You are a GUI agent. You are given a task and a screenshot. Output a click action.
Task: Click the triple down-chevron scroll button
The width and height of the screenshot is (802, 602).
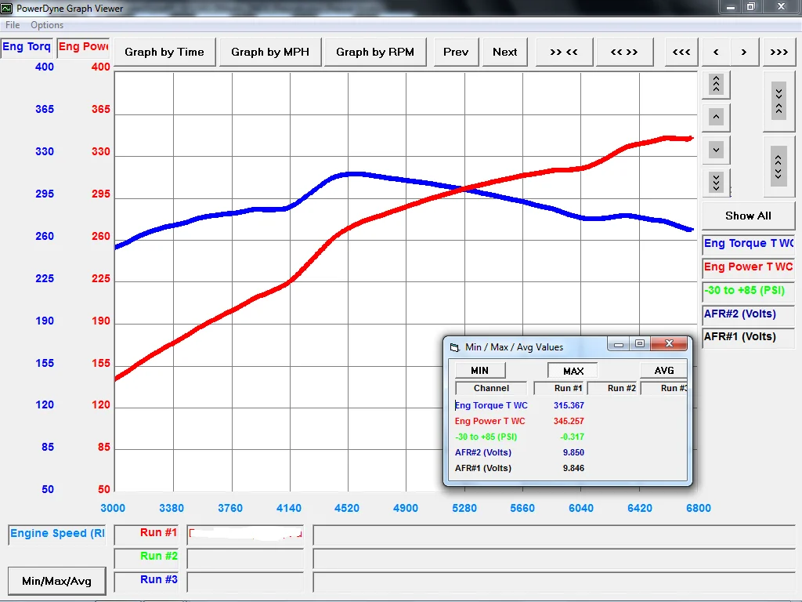tap(716, 182)
